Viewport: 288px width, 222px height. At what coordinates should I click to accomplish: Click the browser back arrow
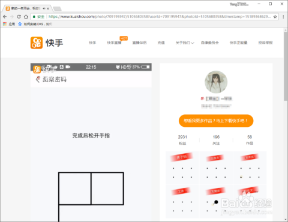click(5, 17)
